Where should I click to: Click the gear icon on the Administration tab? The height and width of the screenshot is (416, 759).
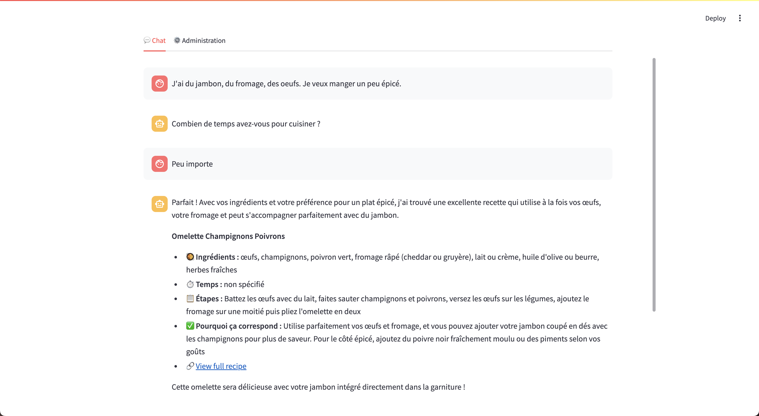(177, 40)
